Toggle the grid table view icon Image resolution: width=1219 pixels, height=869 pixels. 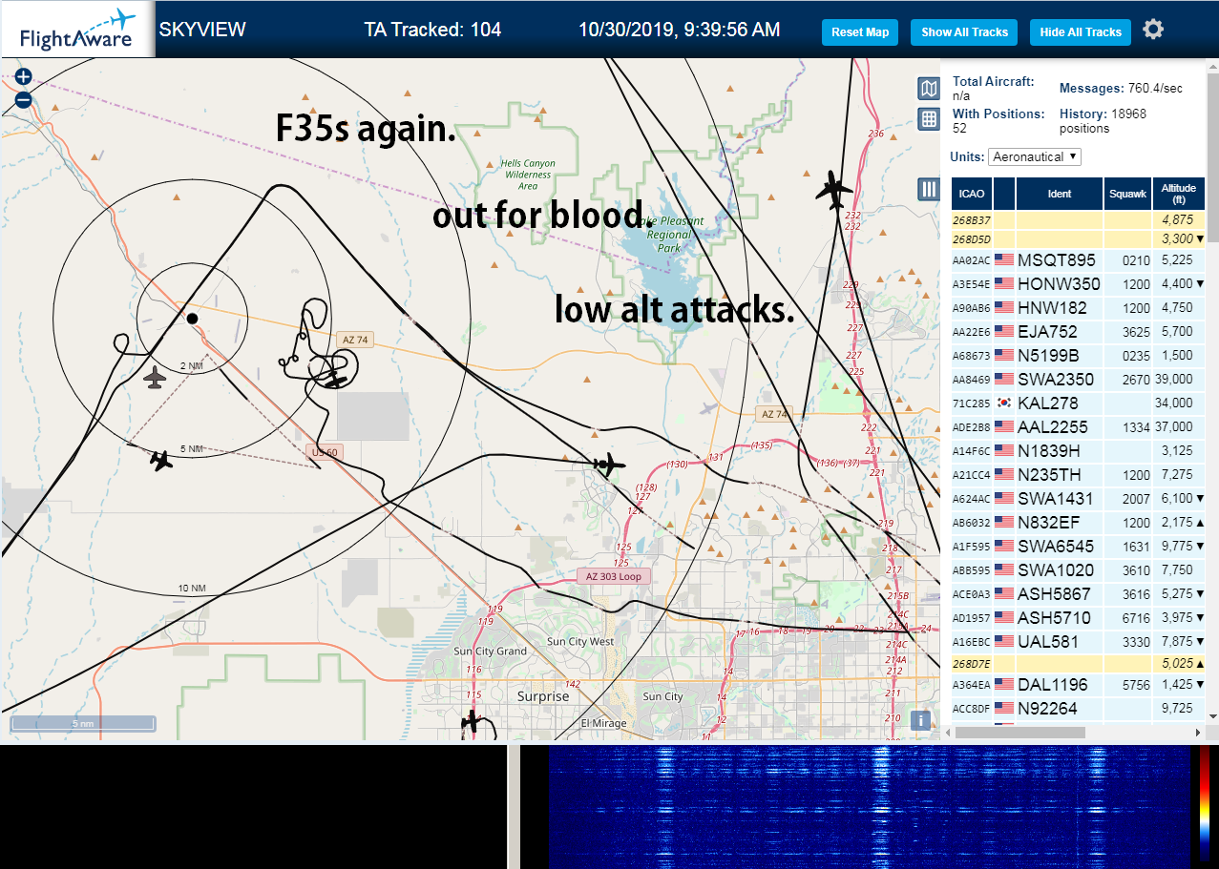click(929, 119)
